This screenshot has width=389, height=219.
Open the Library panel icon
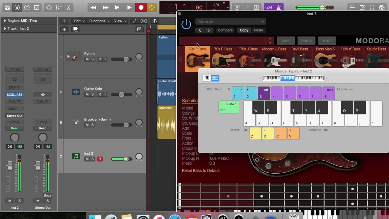(x=7, y=8)
